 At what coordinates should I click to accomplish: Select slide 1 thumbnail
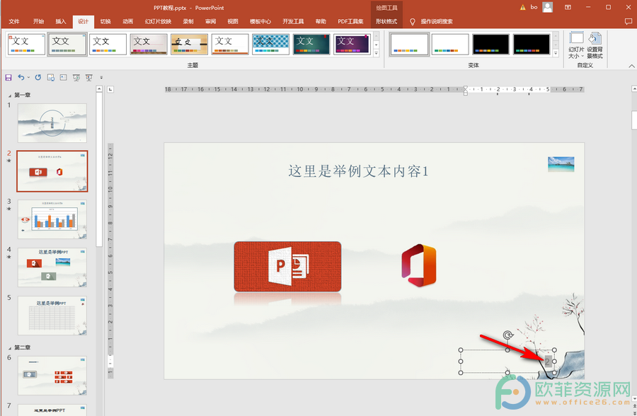[52, 122]
